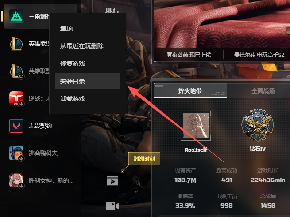Click the 洲洲时刻 tooltip label
Viewport: 290px width, 217px height.
click(144, 159)
